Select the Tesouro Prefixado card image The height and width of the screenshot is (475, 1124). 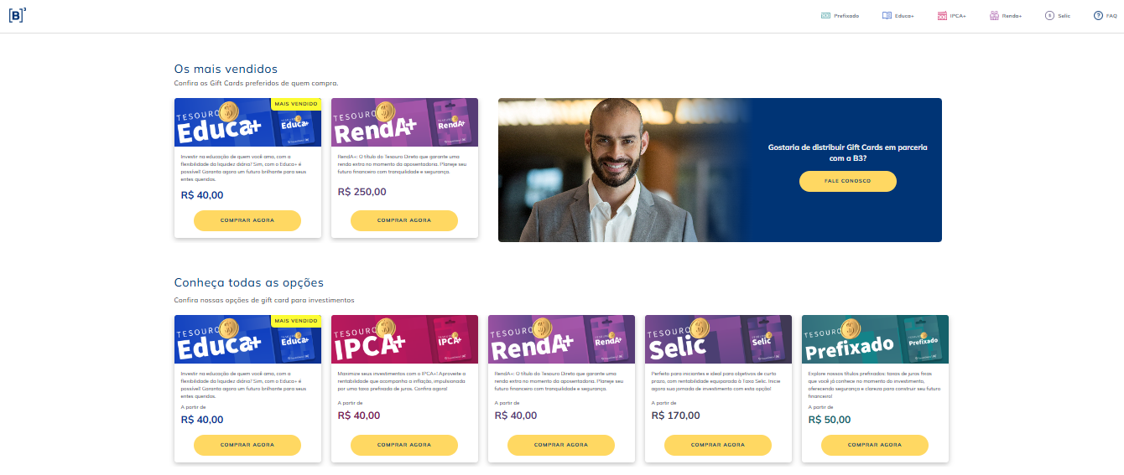pos(875,339)
